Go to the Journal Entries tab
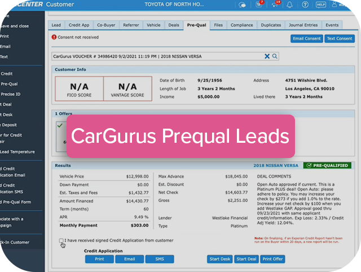The width and height of the screenshot is (361, 272). 303,25
